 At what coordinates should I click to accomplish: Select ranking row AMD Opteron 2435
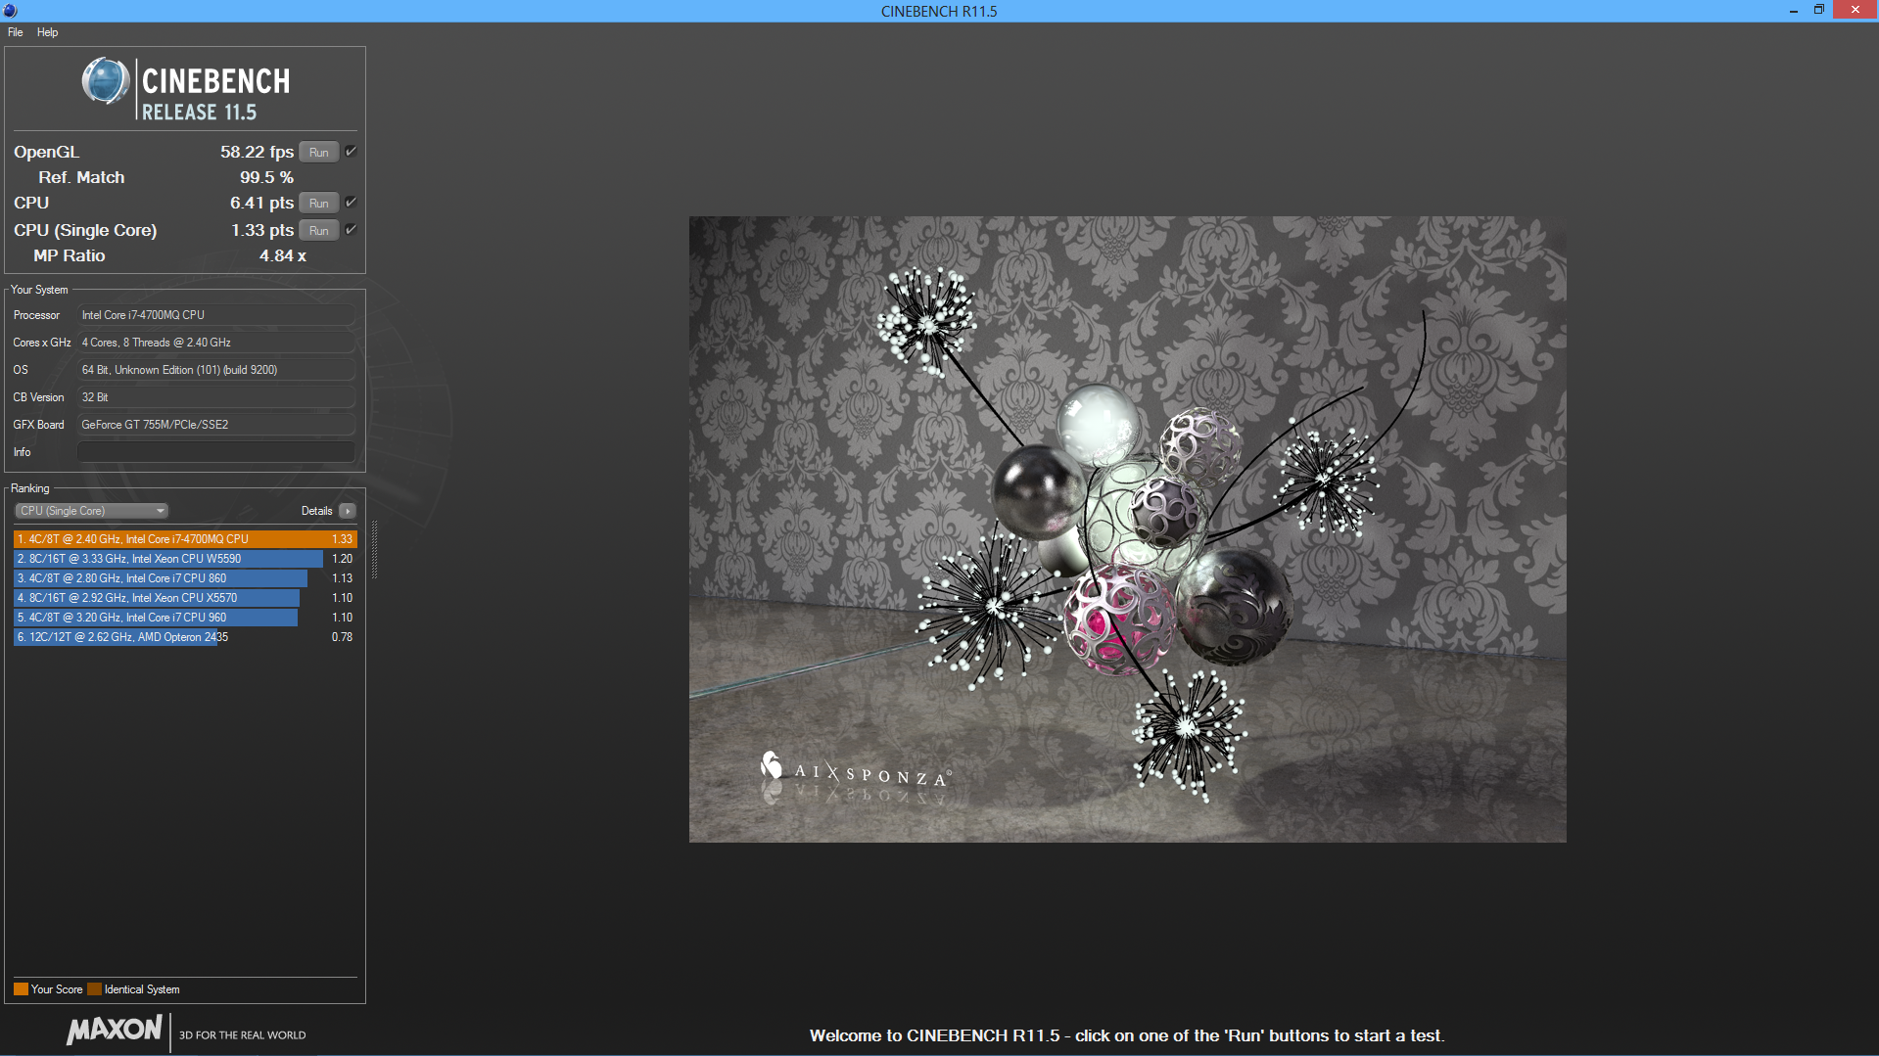click(185, 637)
